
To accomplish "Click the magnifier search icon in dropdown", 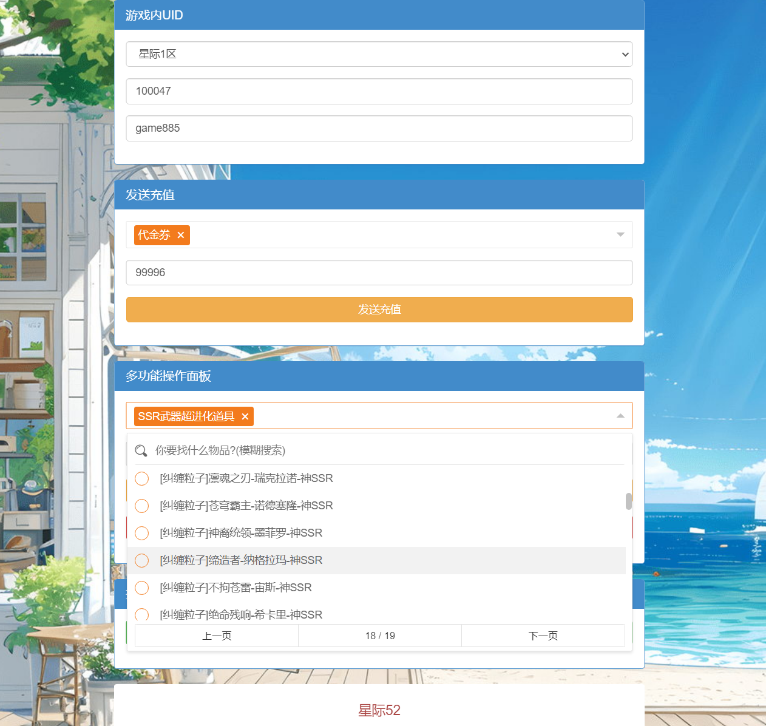I will (x=141, y=450).
